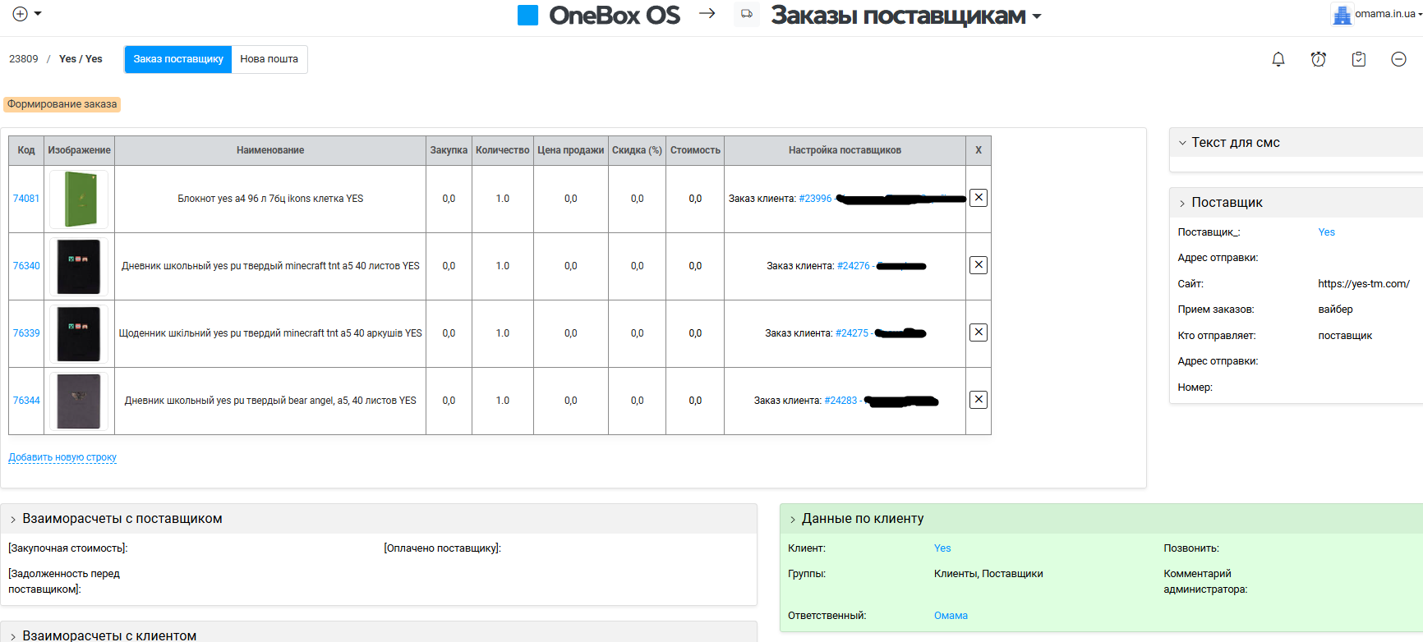
Task: Open dropdown arrow next to plus icon
Action: click(38, 14)
